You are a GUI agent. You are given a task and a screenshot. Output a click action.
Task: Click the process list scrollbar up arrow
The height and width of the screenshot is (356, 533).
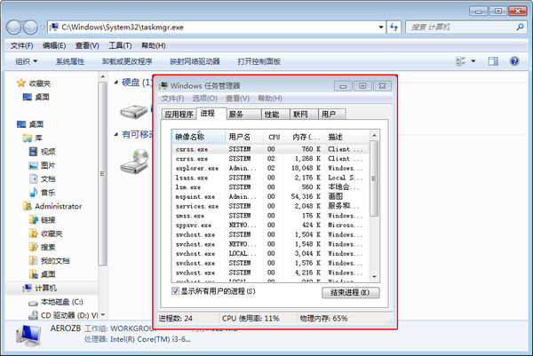point(374,135)
